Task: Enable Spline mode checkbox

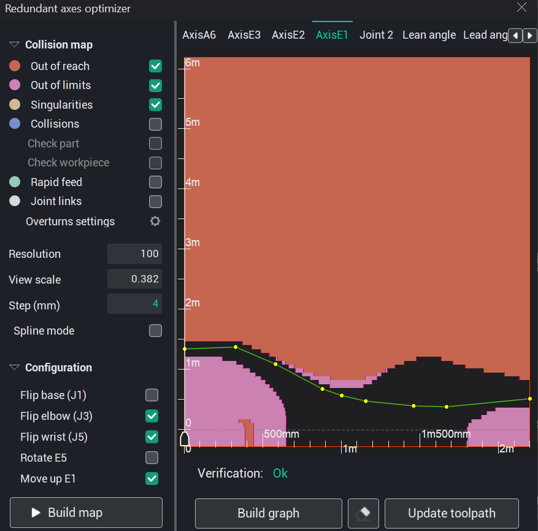Action: 155,331
